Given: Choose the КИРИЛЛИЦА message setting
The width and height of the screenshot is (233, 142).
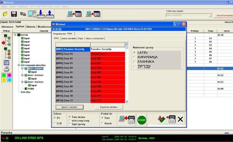Looking at the screenshot, I should tap(134, 57).
